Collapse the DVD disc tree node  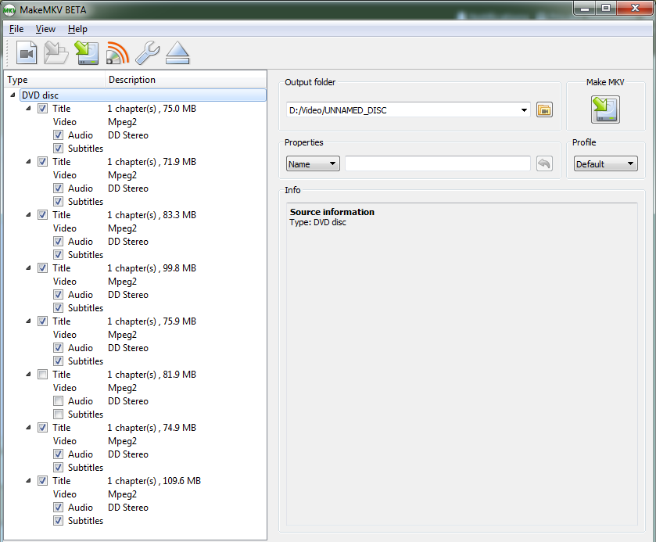(15, 95)
